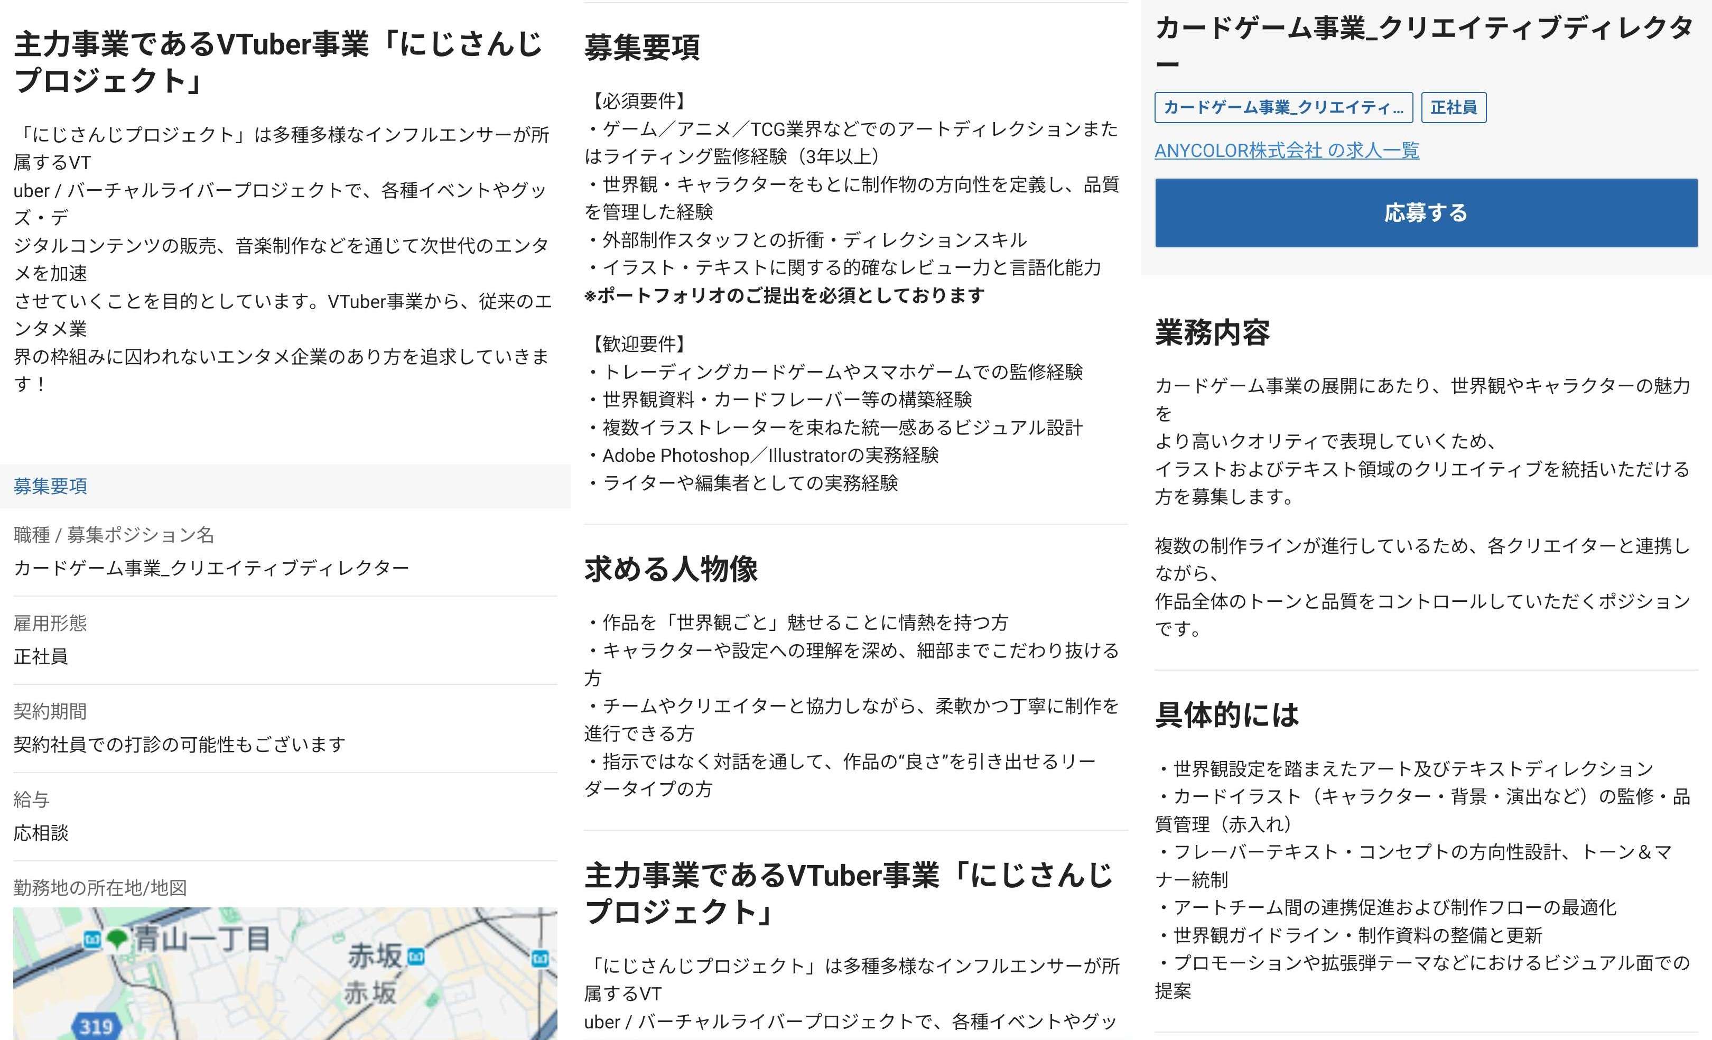Click the blue 応募する apply button

[x=1425, y=212]
